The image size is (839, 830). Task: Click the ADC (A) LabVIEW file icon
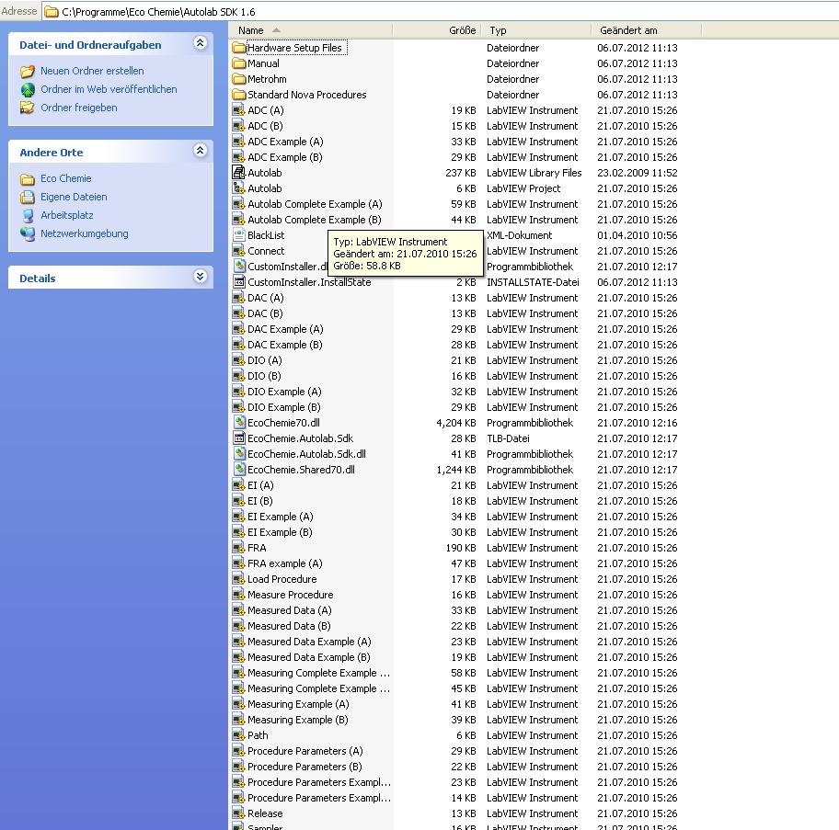click(x=238, y=110)
